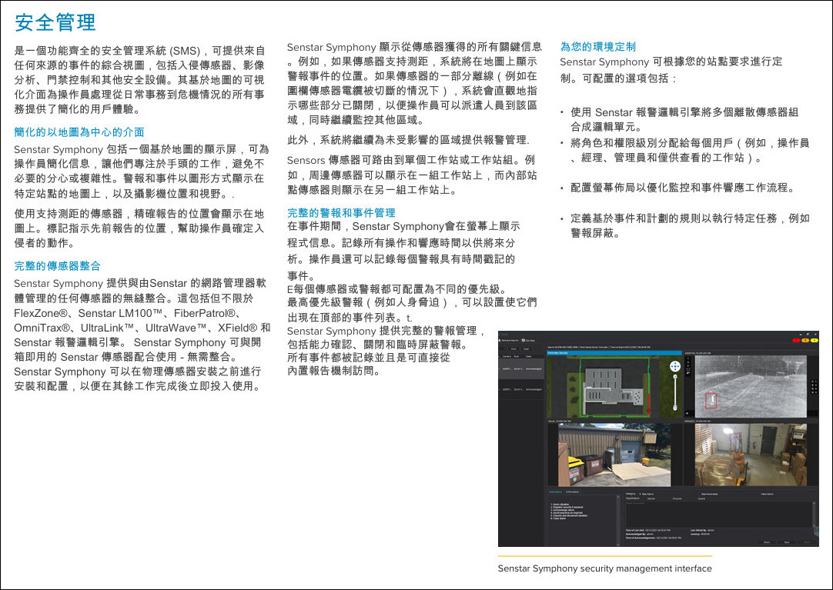Open the Information tab
This screenshot has height=590, width=833.
click(572, 491)
